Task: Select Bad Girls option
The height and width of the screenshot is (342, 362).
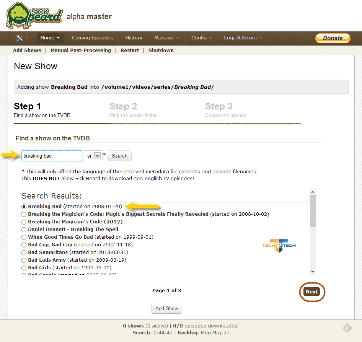Action: 24,268
